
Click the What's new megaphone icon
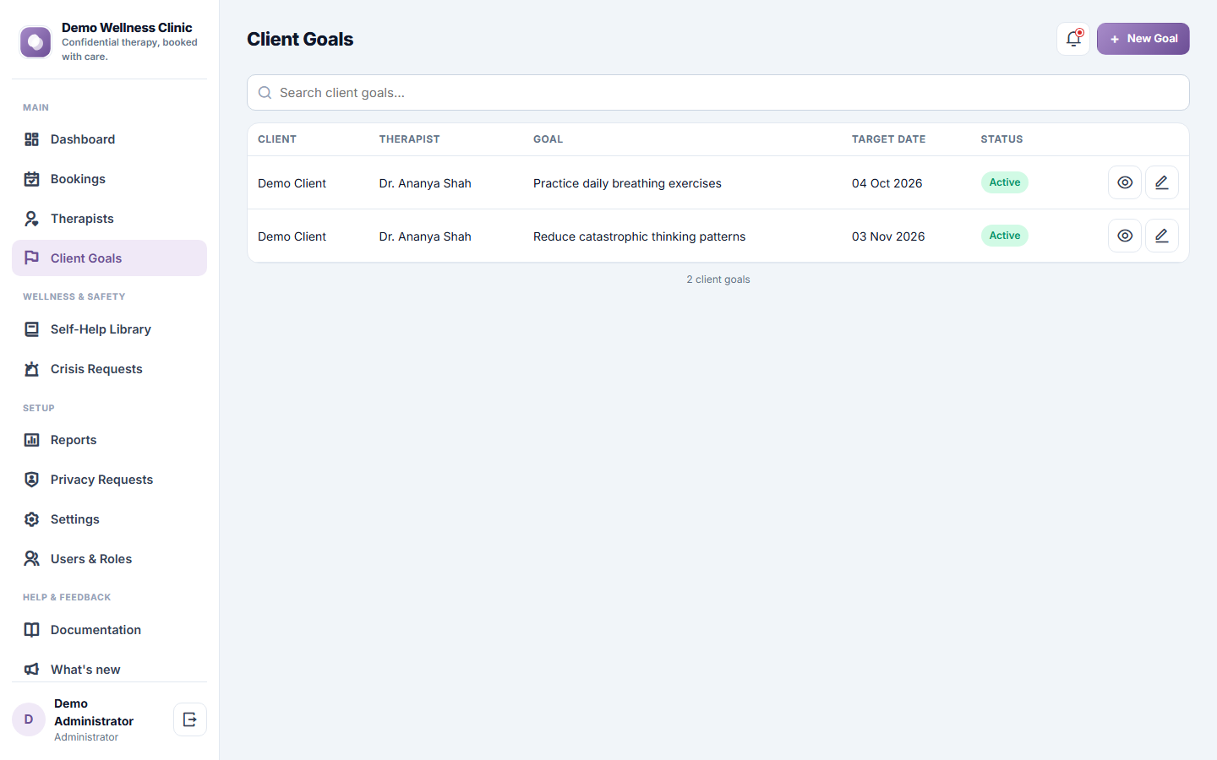coord(31,670)
